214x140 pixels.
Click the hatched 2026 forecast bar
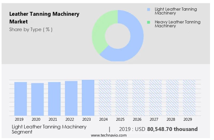(x=138, y=98)
